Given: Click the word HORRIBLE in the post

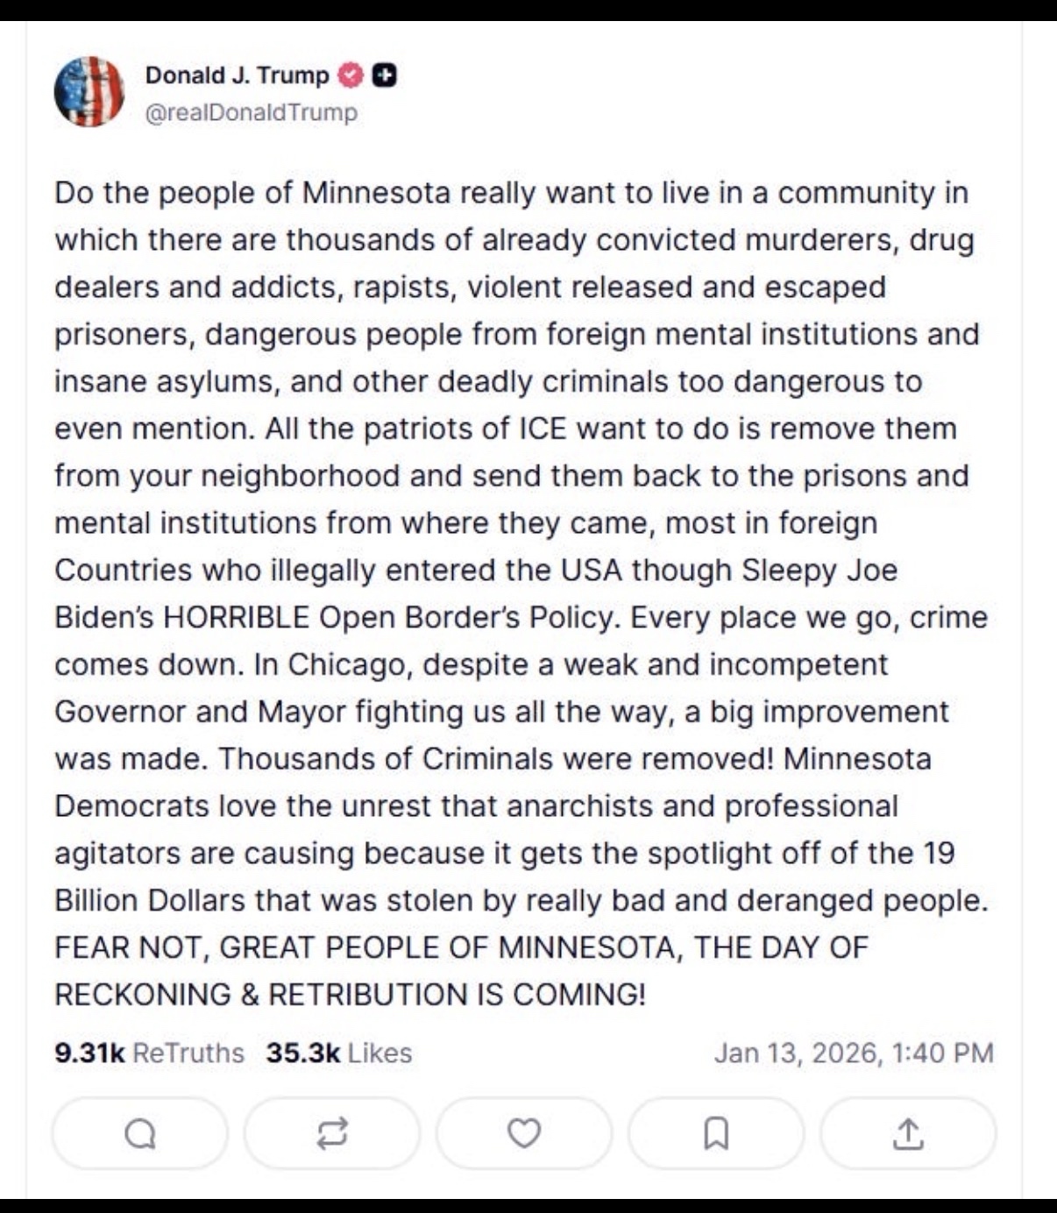Looking at the screenshot, I should coord(237,617).
